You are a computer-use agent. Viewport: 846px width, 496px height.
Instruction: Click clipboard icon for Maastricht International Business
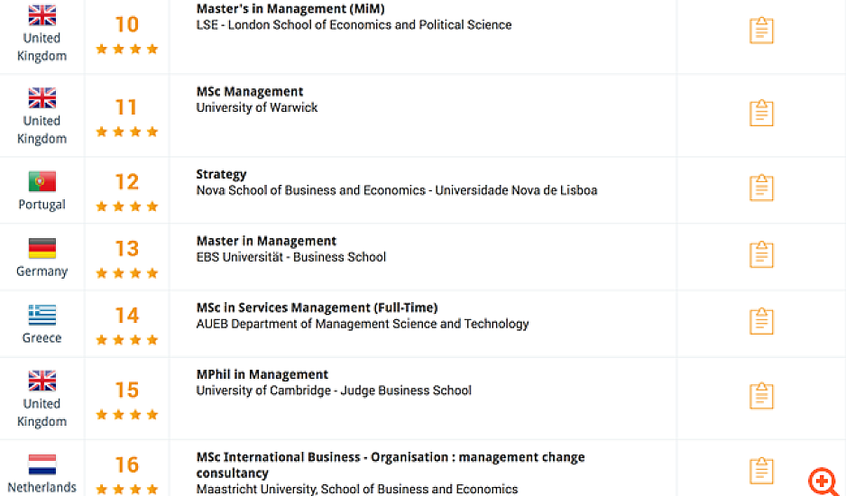click(x=761, y=470)
